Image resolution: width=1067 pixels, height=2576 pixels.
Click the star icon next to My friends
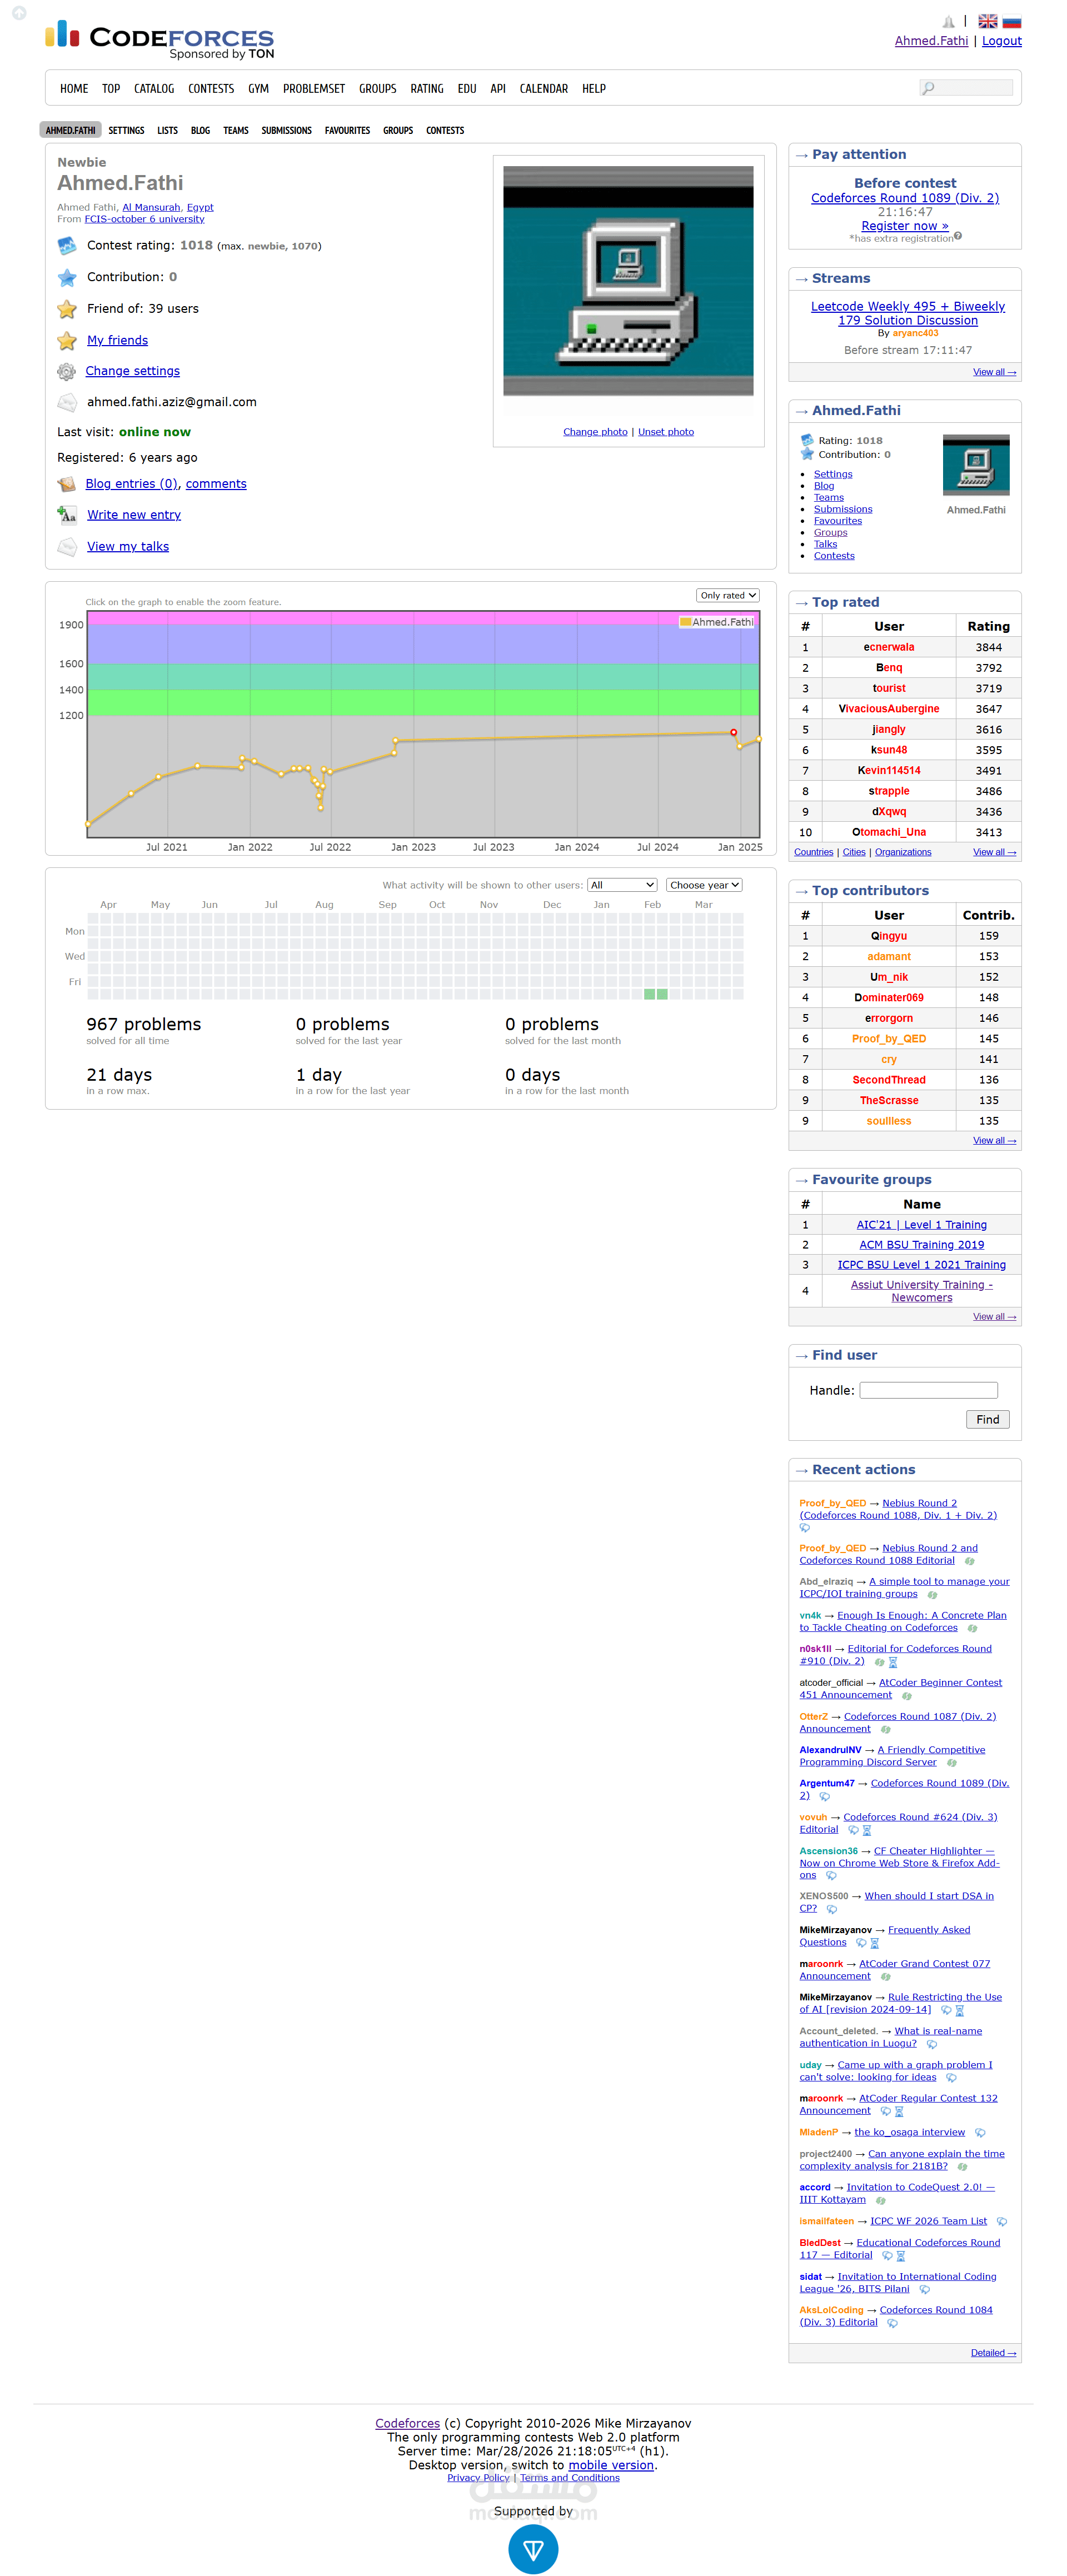point(67,341)
